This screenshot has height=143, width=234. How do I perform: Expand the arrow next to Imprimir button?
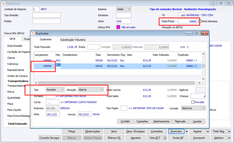(x=208, y=132)
